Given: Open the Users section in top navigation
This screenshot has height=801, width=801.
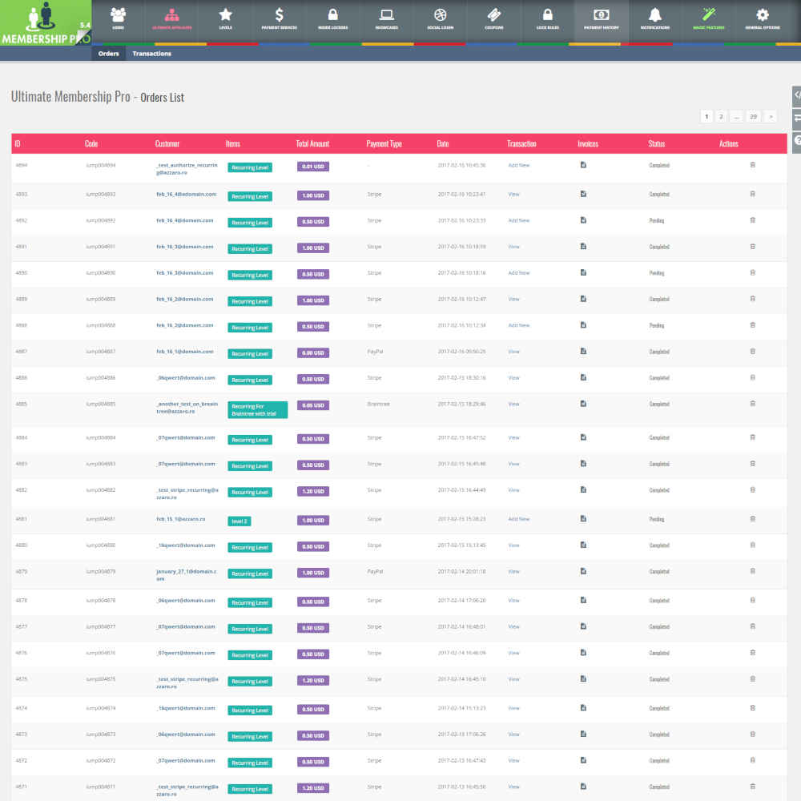Looking at the screenshot, I should [118, 19].
